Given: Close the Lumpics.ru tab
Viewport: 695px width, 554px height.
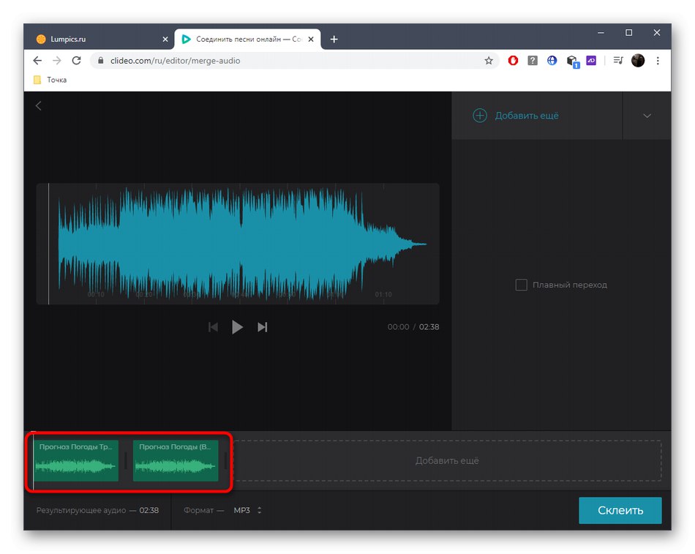Looking at the screenshot, I should coord(165,39).
